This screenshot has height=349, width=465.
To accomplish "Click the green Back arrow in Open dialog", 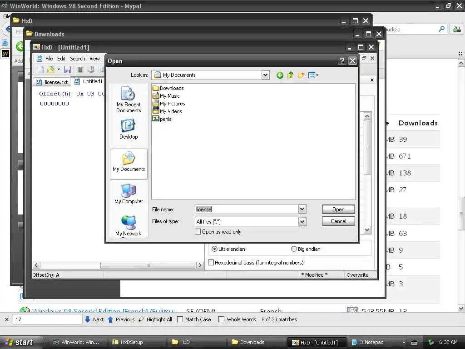I will point(280,75).
